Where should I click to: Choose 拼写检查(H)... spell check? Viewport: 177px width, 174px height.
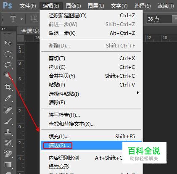92,115
